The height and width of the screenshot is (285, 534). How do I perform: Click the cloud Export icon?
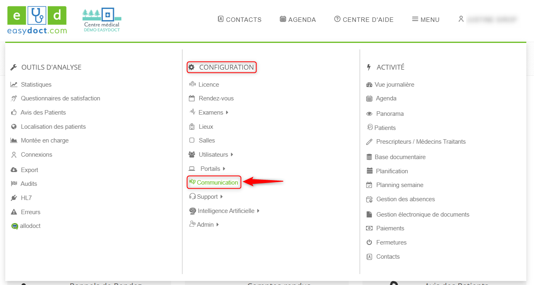(x=14, y=170)
